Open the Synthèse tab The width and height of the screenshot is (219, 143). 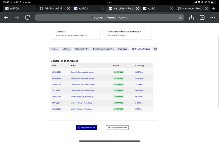pos(54,49)
